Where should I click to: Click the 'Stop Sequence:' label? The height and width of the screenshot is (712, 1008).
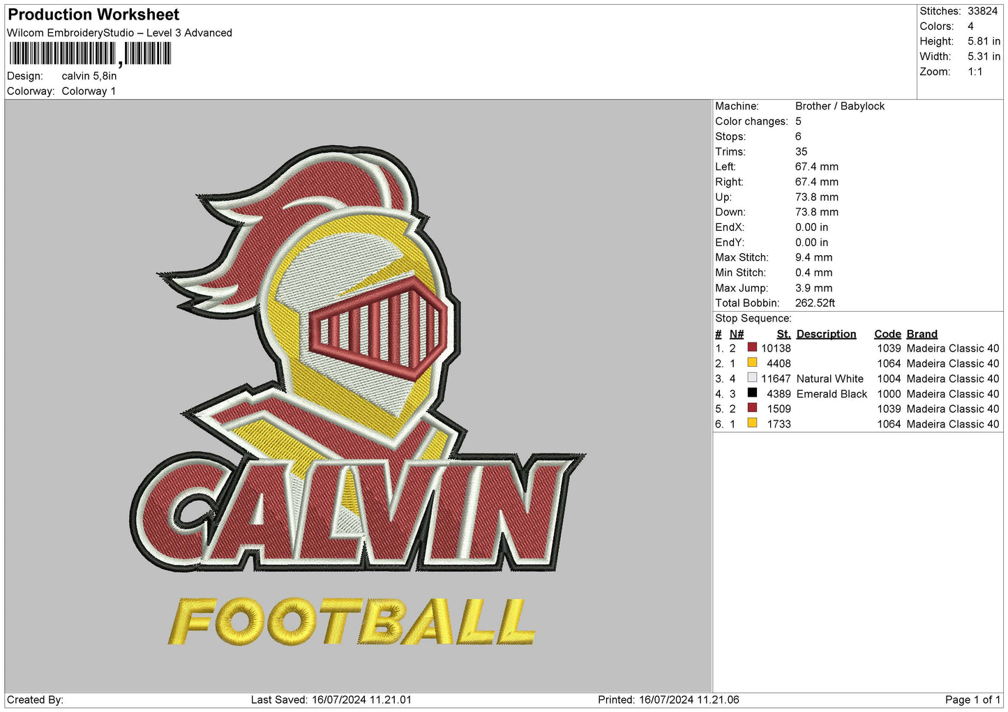point(753,319)
